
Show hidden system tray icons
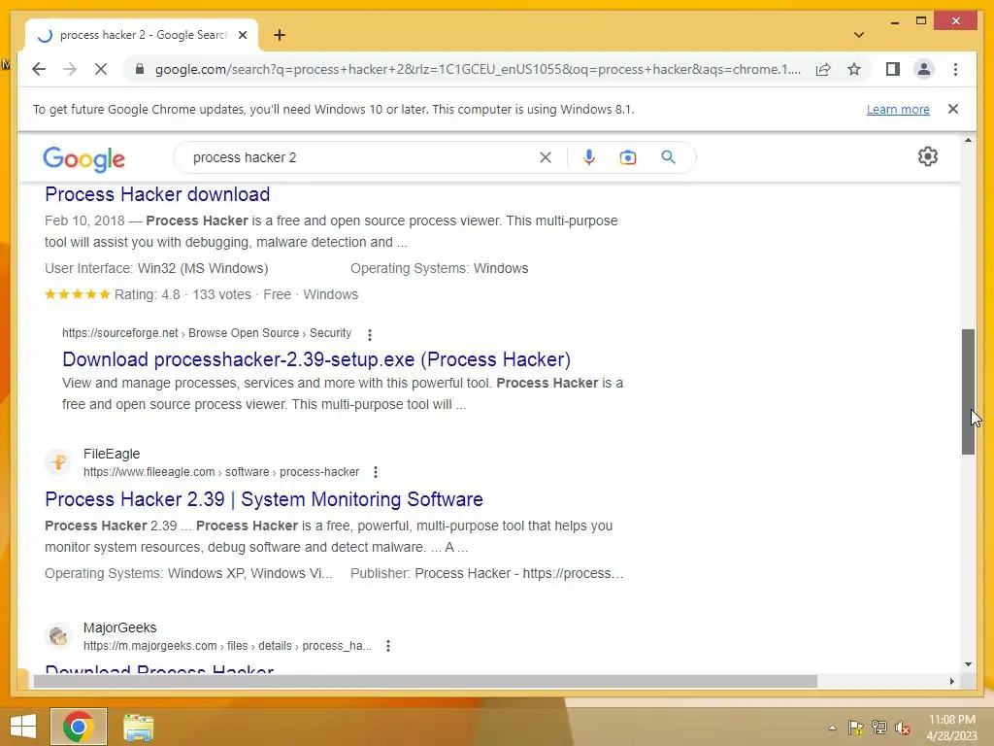[x=832, y=728]
